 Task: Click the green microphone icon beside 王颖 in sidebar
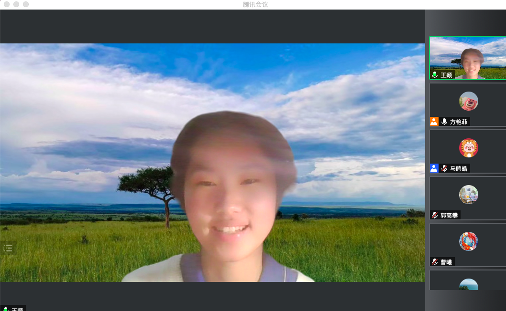(x=435, y=75)
